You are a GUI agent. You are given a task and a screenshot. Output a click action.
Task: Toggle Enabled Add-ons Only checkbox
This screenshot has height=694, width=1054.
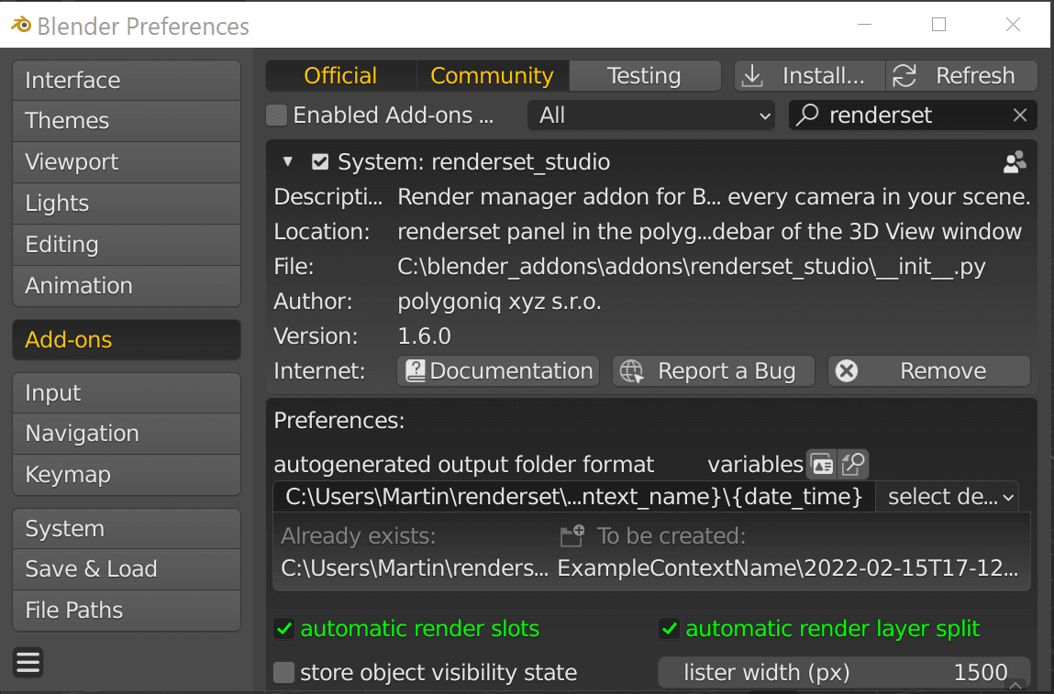[x=276, y=116]
